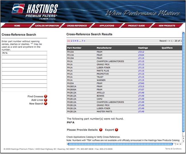
Task: Click the next page > link
Action: tap(84, 41)
